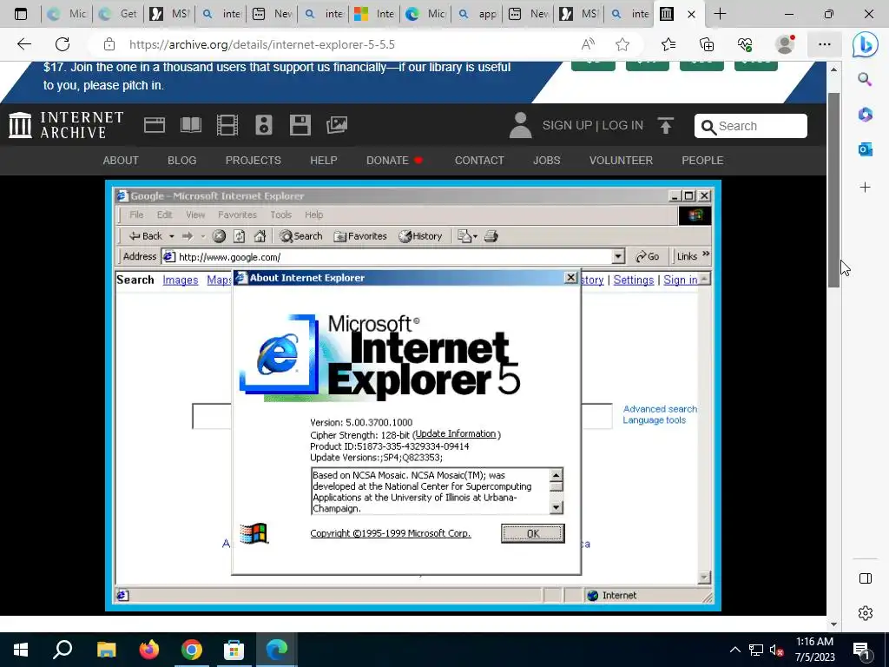
Task: Open the IE5 Help menu
Action: point(313,215)
